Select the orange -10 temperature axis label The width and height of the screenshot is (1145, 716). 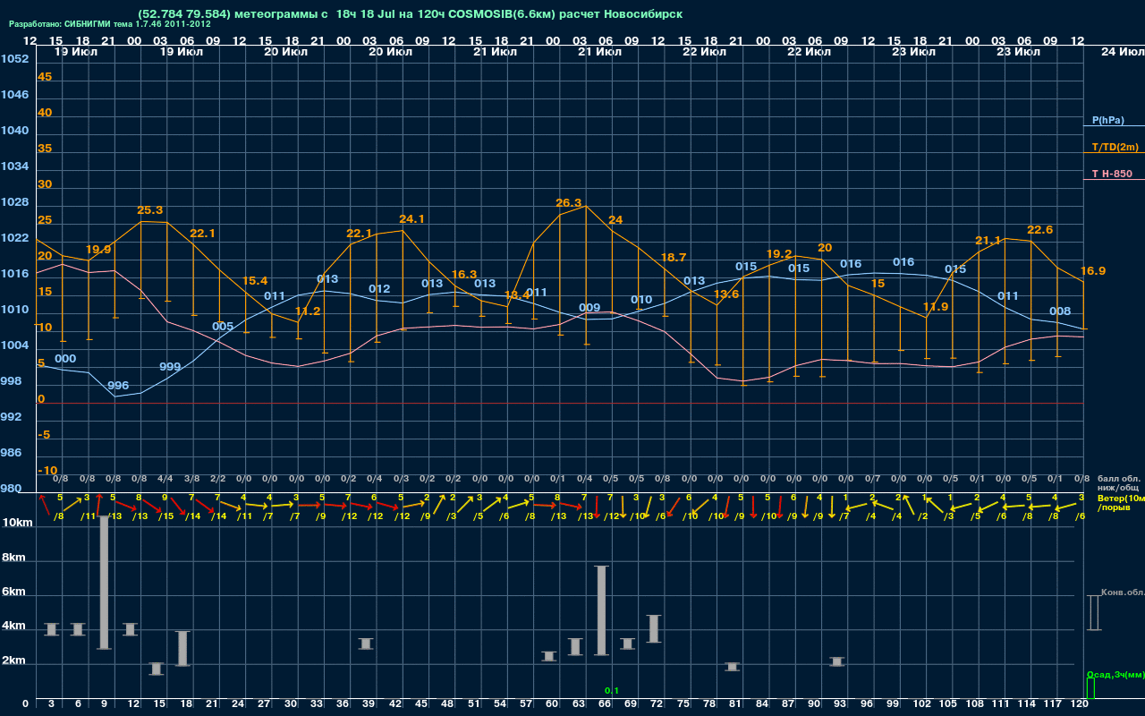(x=47, y=471)
